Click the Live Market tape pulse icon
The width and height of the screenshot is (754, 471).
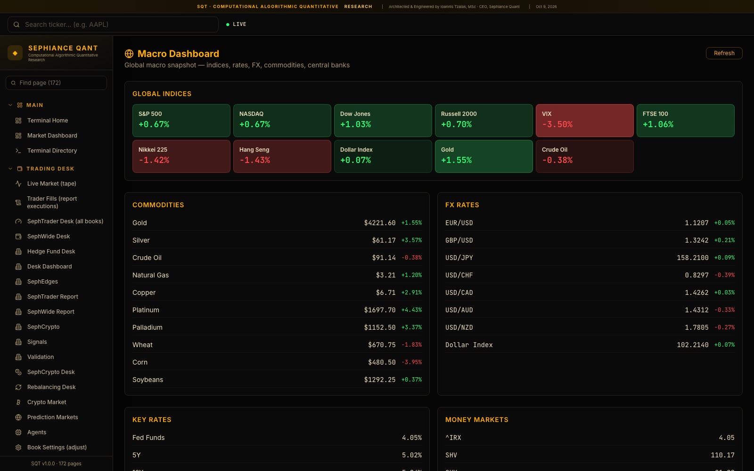click(x=18, y=184)
